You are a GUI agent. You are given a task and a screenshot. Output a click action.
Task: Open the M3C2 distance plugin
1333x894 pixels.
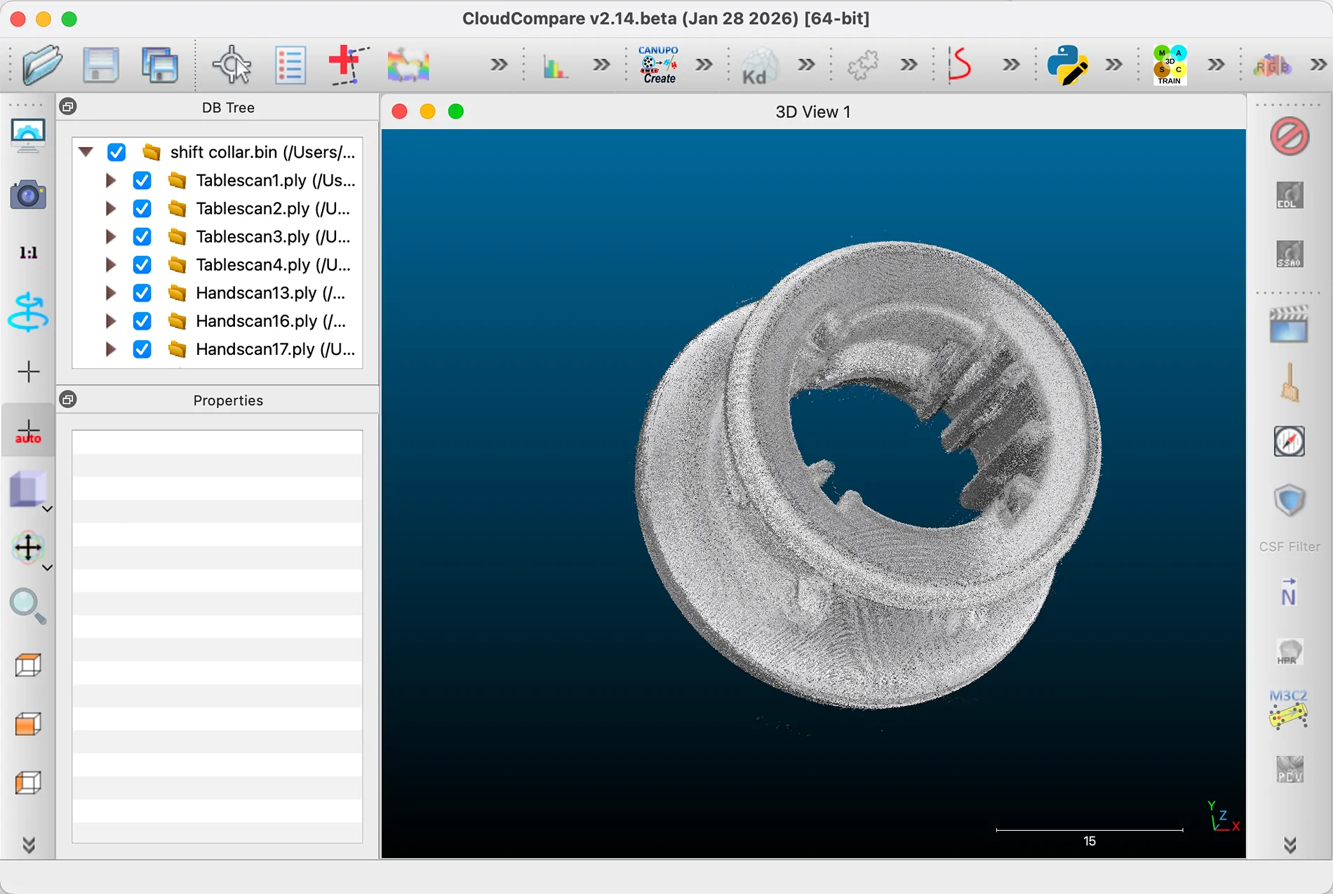click(x=1289, y=709)
